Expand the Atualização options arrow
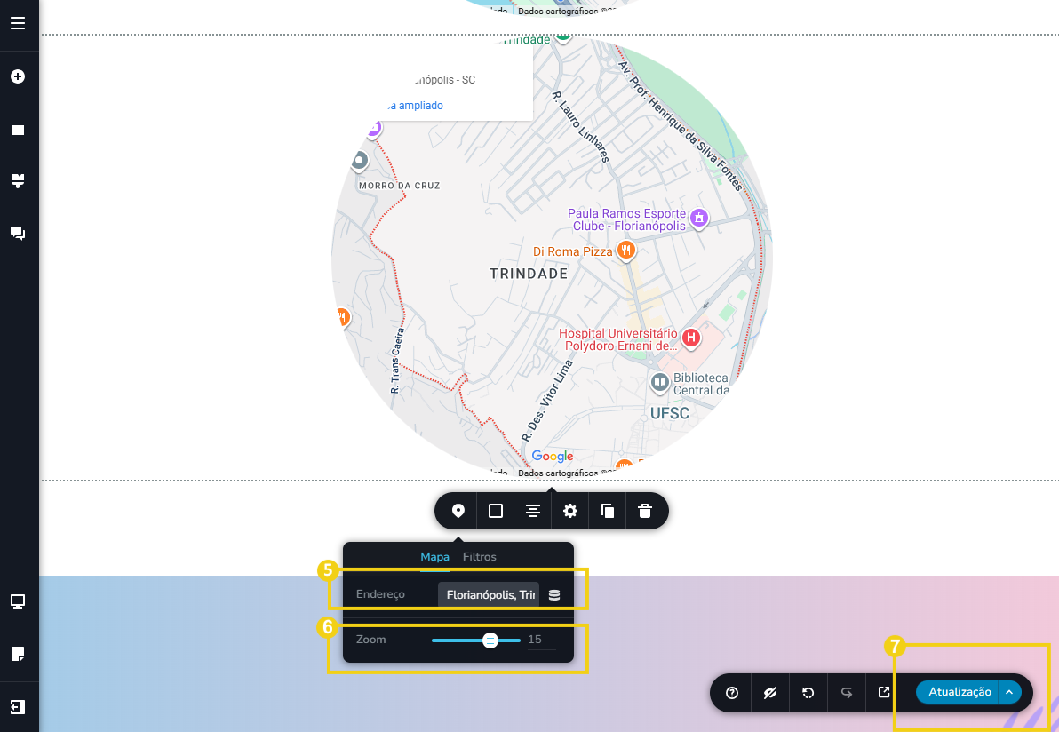 click(x=1010, y=692)
